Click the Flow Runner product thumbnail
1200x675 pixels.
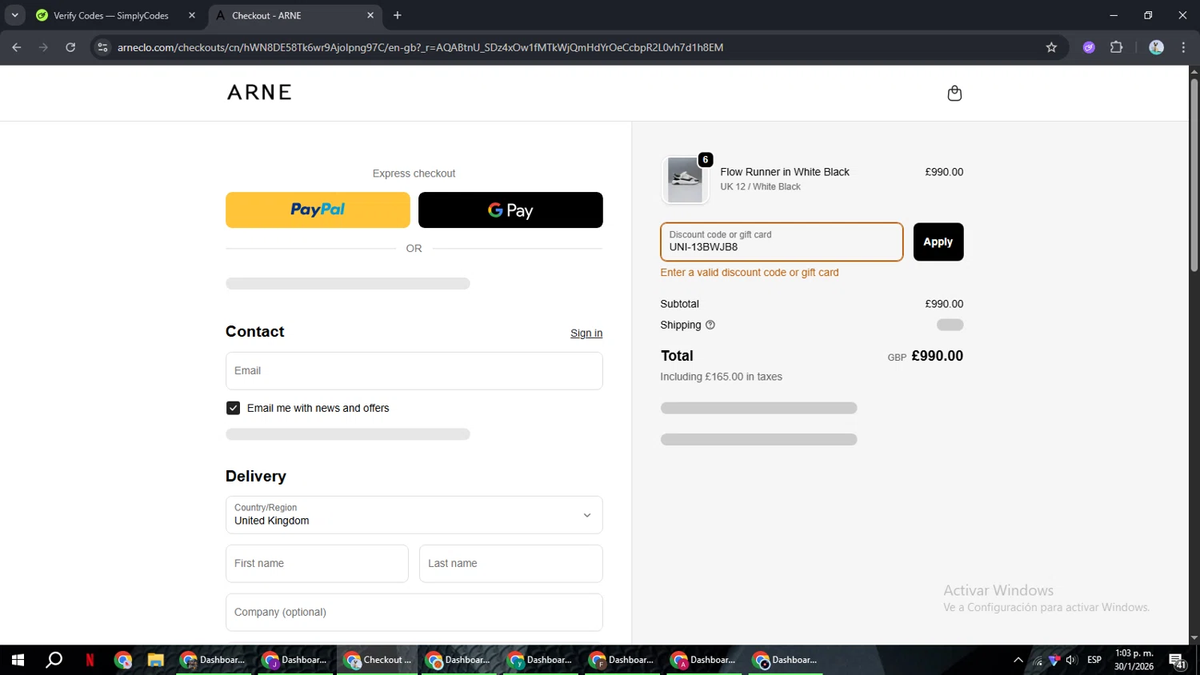686,180
